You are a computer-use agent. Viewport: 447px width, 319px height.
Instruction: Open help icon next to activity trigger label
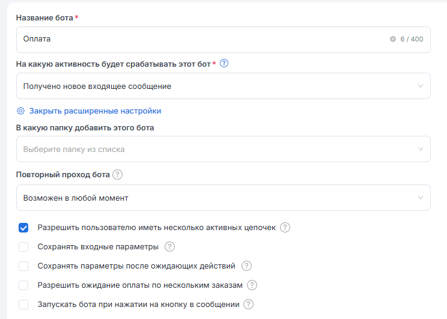pyautogui.click(x=224, y=63)
